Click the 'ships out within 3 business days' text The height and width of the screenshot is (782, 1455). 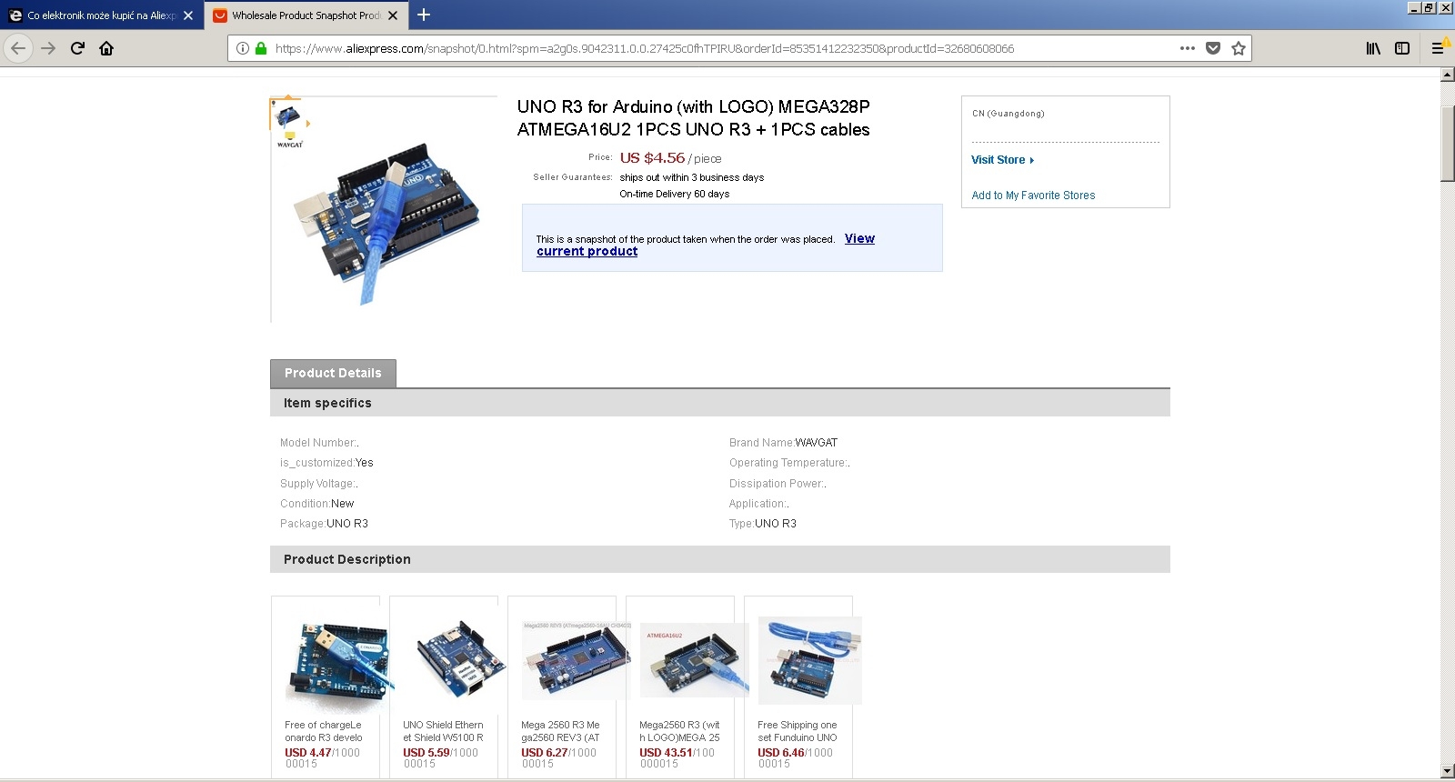click(x=692, y=177)
